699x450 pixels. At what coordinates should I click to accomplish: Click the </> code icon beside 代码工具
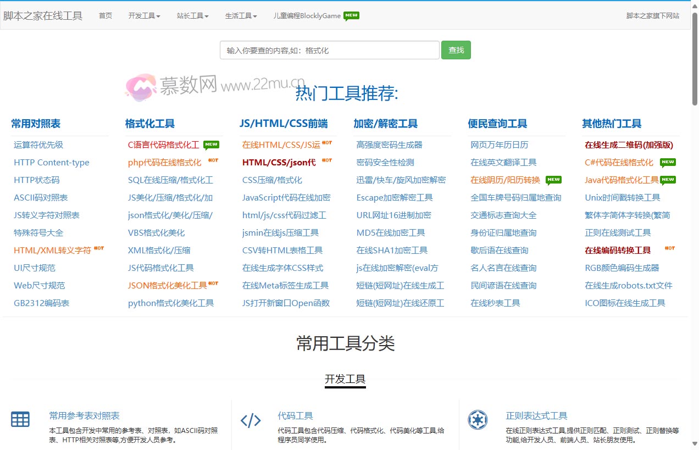[x=251, y=420]
